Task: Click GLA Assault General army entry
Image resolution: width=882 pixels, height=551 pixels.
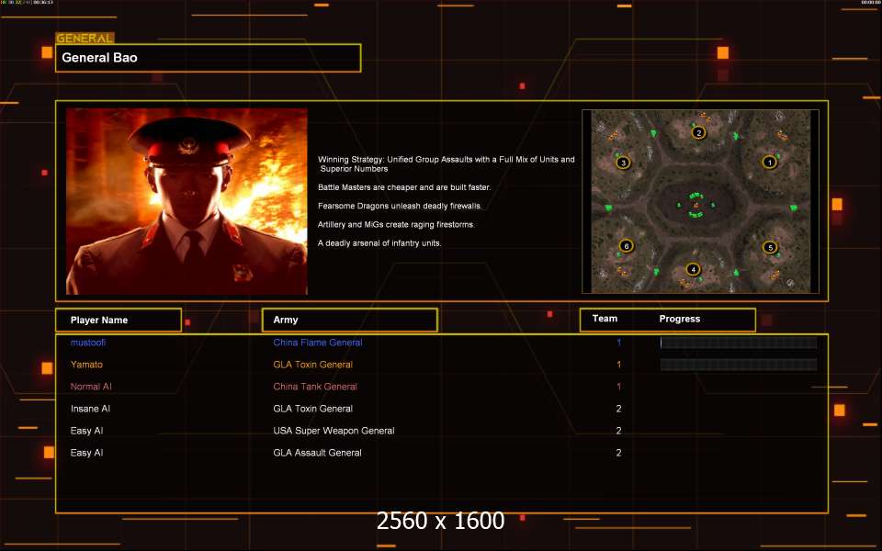Action: click(317, 453)
